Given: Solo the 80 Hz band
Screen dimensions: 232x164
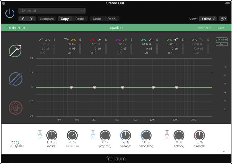Looking at the screenshot, I should pos(80,40).
